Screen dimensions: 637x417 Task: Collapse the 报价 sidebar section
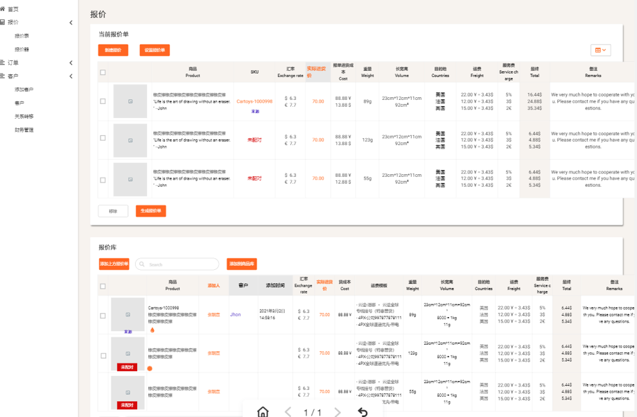(71, 23)
